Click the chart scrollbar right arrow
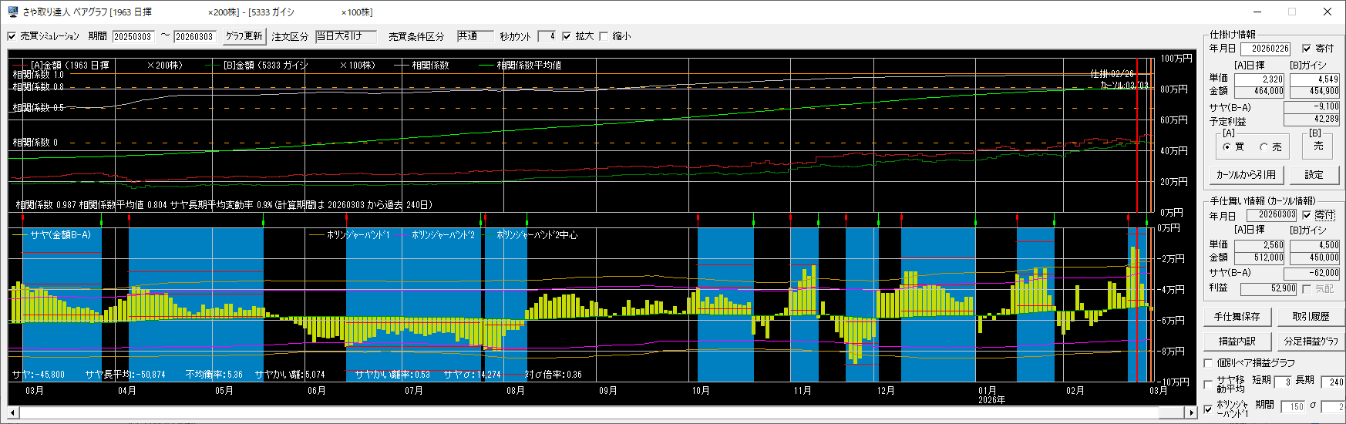The width and height of the screenshot is (1346, 424). pyautogui.click(x=1191, y=412)
